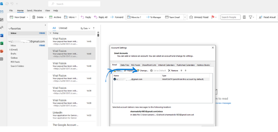This screenshot has width=278, height=132.
Task: Click Set as Default in Account Settings
Action: [158, 71]
